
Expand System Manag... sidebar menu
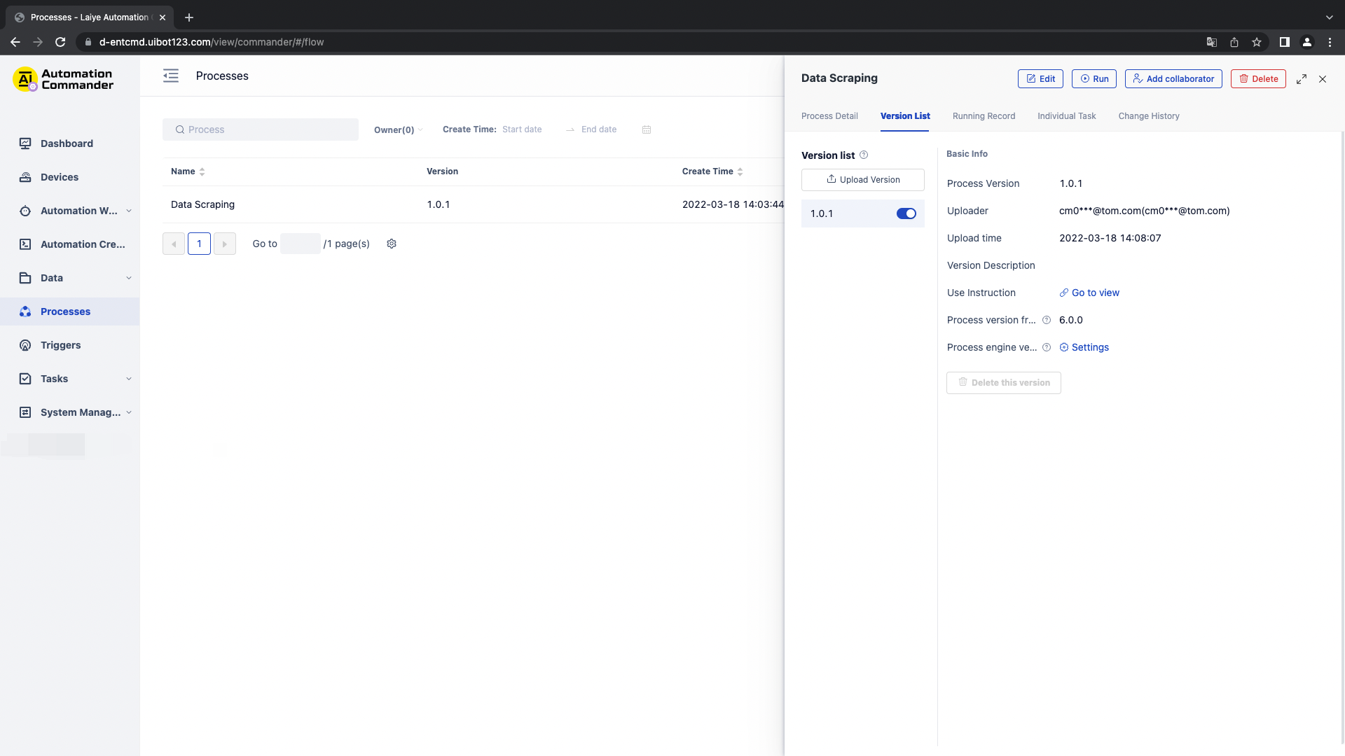129,412
